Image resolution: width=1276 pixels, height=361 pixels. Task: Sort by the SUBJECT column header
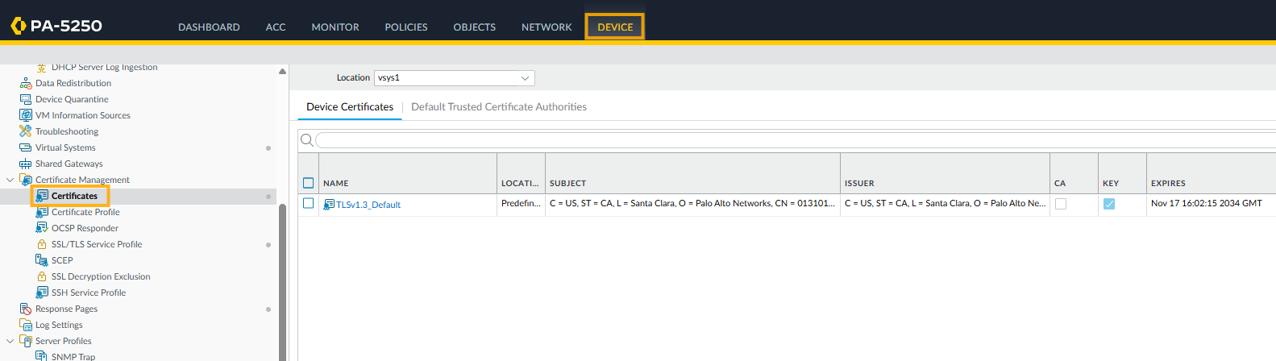567,183
